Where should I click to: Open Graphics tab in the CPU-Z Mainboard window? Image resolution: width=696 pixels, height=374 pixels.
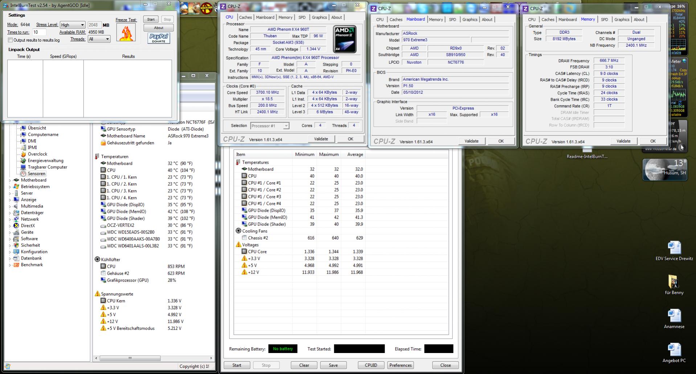pyautogui.click(x=470, y=20)
